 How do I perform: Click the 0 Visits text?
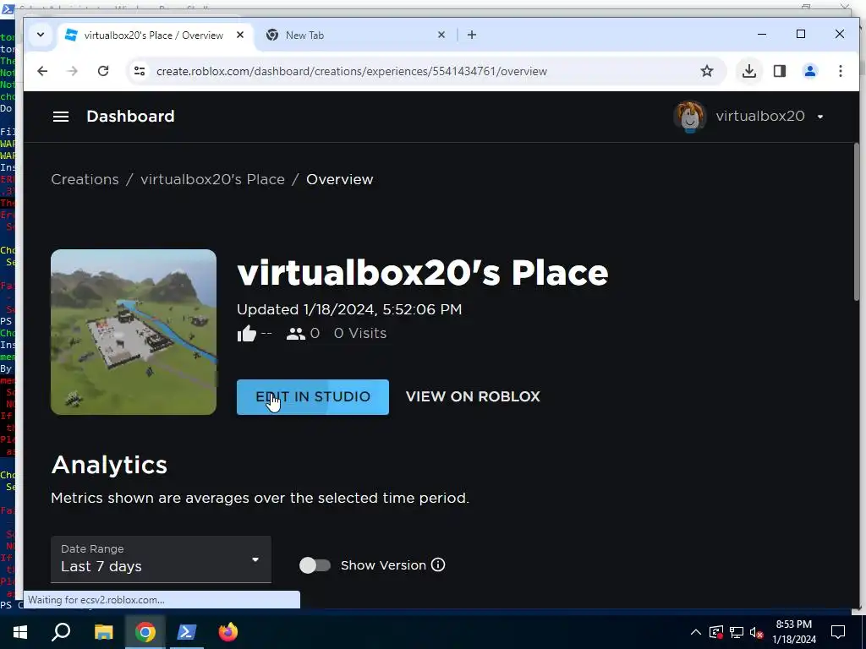pyautogui.click(x=360, y=333)
